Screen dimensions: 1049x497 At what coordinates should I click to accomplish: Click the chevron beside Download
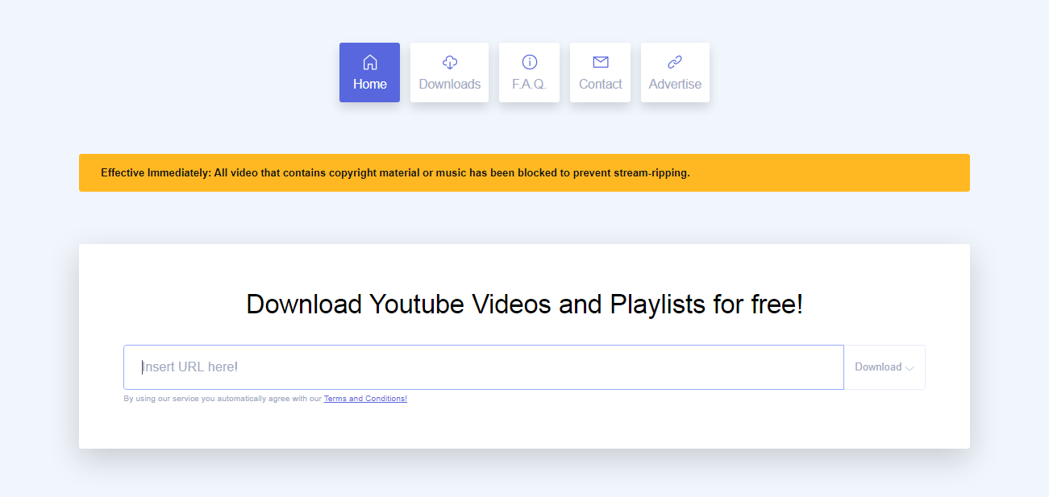click(x=910, y=367)
